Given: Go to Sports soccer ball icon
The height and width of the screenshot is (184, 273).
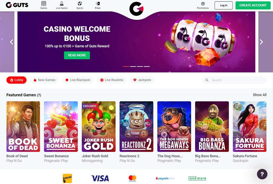Looking at the screenshot, I should coord(80,4).
